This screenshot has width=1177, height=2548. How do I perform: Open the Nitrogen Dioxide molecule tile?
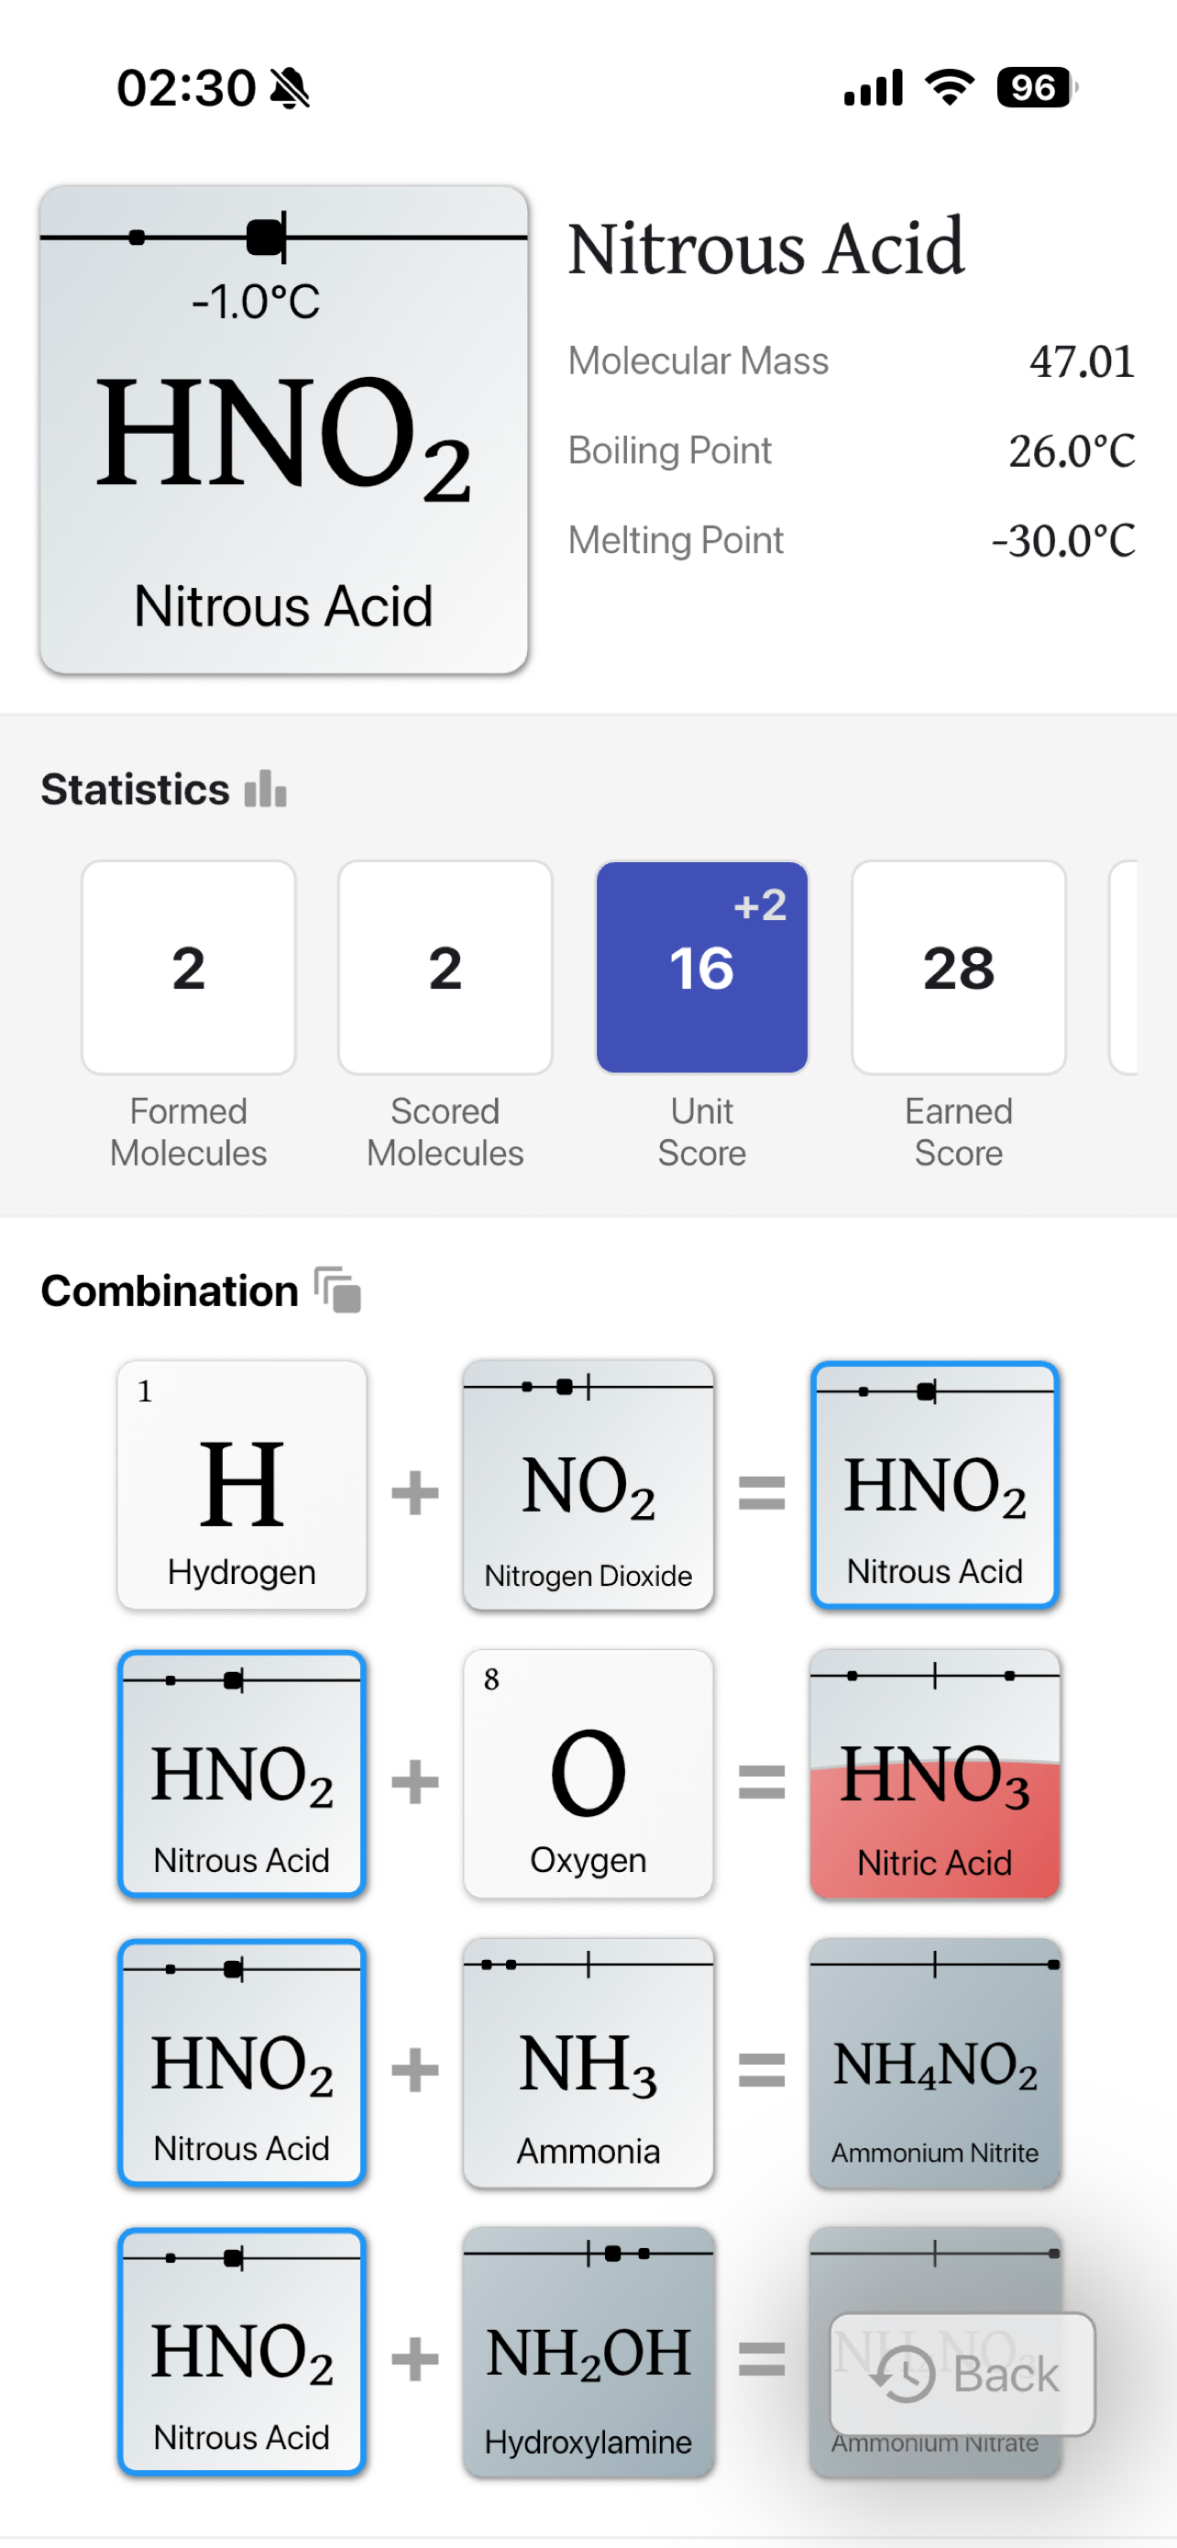[588, 1485]
